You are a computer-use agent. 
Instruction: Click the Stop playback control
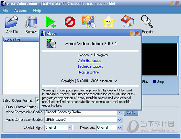[158, 81]
